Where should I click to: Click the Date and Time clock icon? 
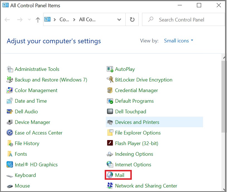[x=10, y=101]
